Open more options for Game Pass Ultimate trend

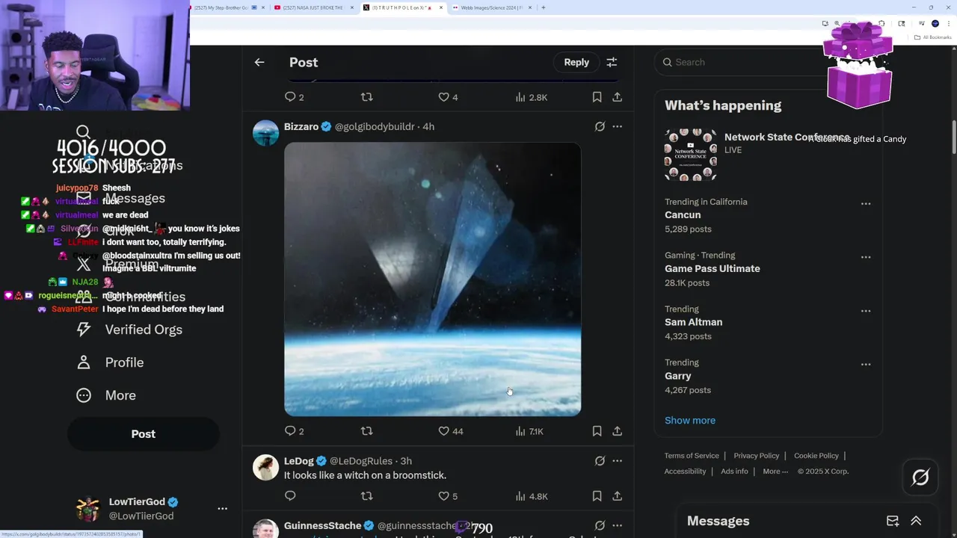click(866, 257)
